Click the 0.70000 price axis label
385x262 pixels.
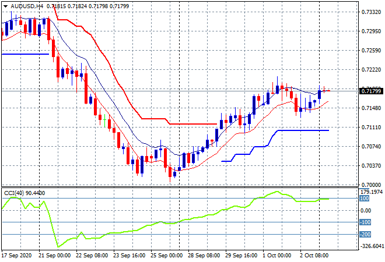(x=371, y=185)
